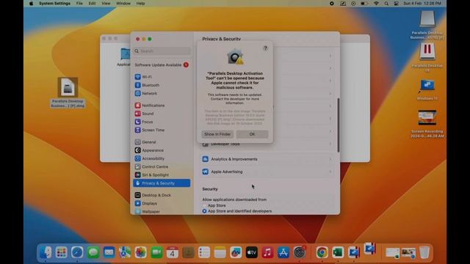Launch FaceTime from the Dock
The image size is (470, 264).
(156, 252)
